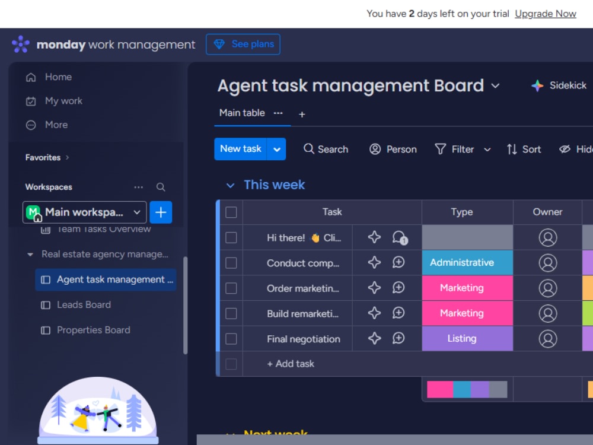Click AI sparkle icon on Conduct comp row
Image resolution: width=593 pixels, height=445 pixels.
coord(374,262)
